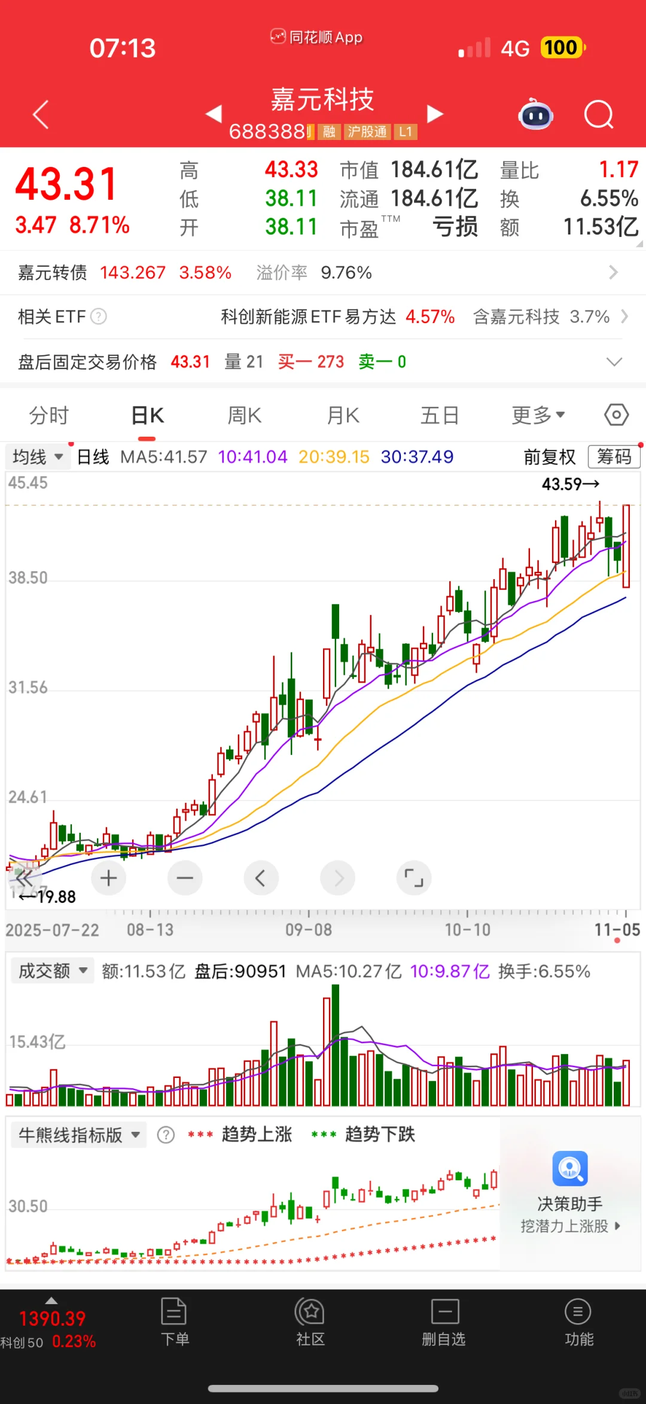Expand the quote details corner triangle
Viewport: 646px width, 1404px height.
639,243
